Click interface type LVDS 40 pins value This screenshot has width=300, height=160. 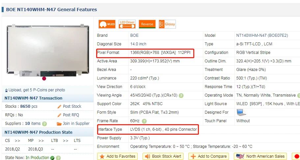click(x=163, y=129)
